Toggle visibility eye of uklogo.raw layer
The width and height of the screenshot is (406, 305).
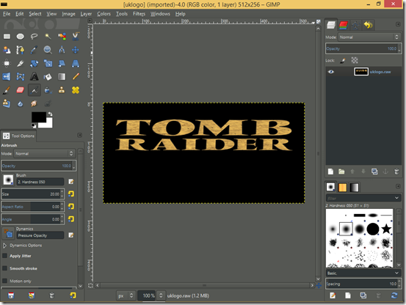[x=331, y=72]
